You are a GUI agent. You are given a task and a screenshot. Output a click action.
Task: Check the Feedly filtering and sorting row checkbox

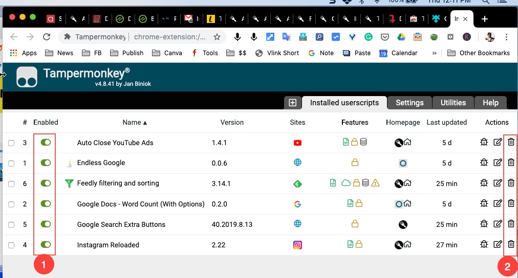click(x=11, y=184)
